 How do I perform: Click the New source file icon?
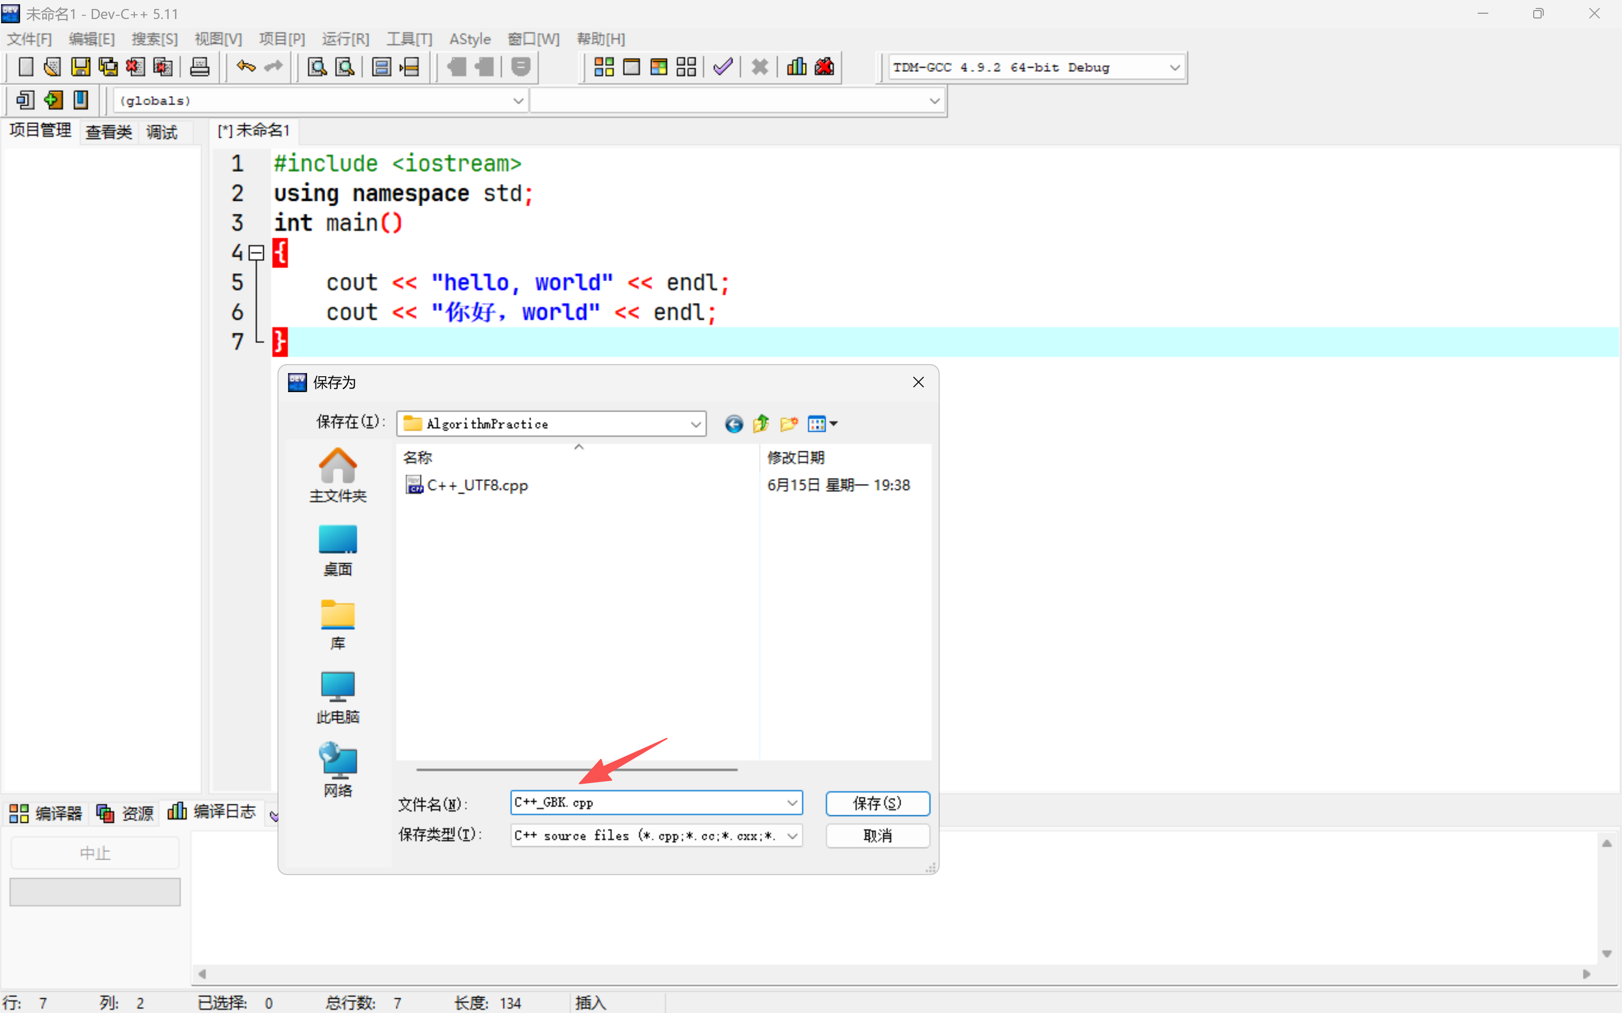point(25,67)
